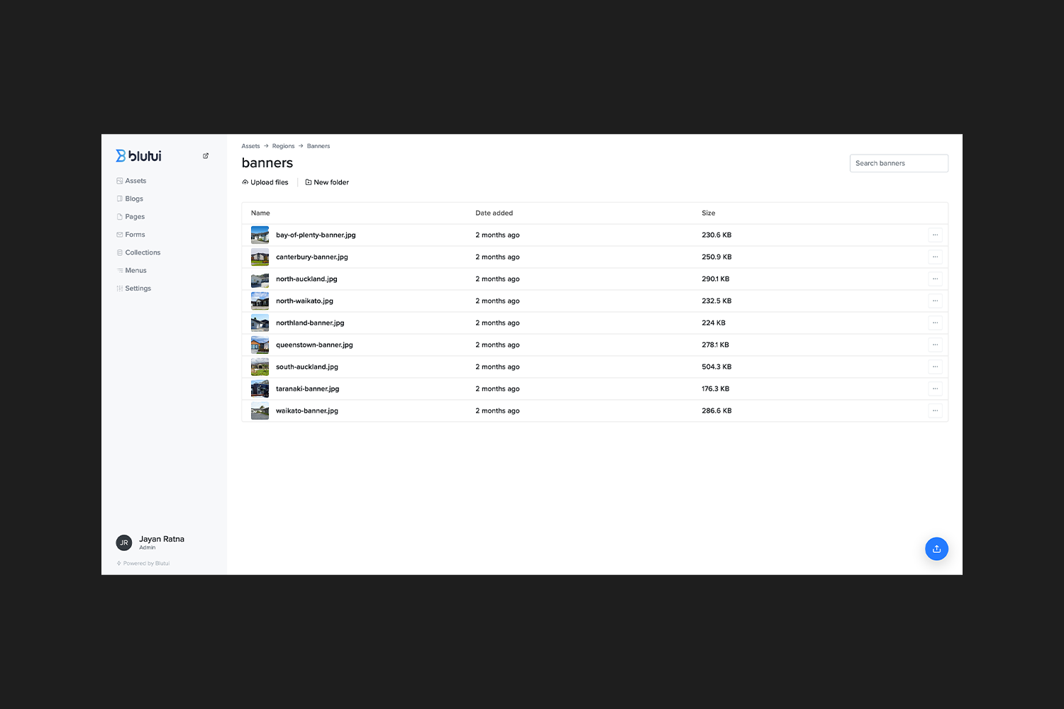Click the Date added column header
1064x709 pixels.
tap(494, 213)
